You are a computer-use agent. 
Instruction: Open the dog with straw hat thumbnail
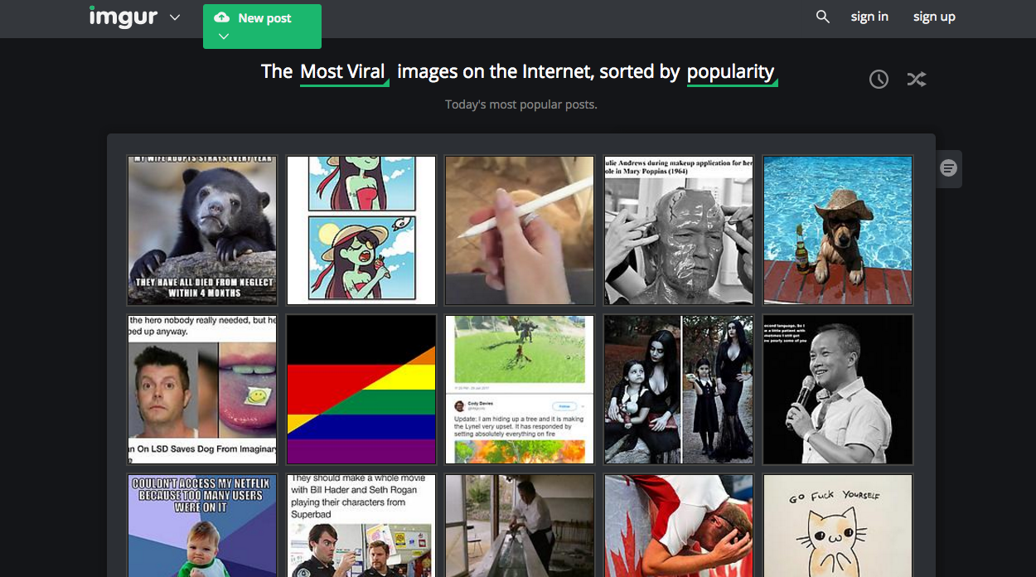(838, 230)
